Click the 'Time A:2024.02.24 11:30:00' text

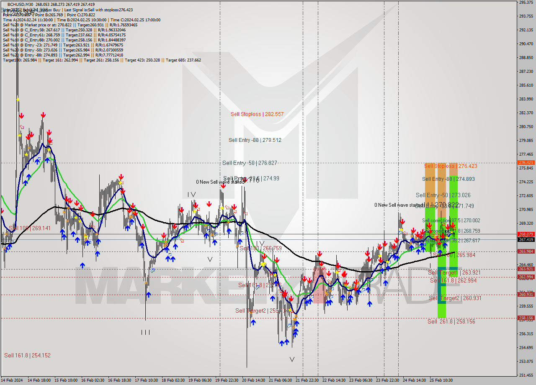(x=28, y=20)
